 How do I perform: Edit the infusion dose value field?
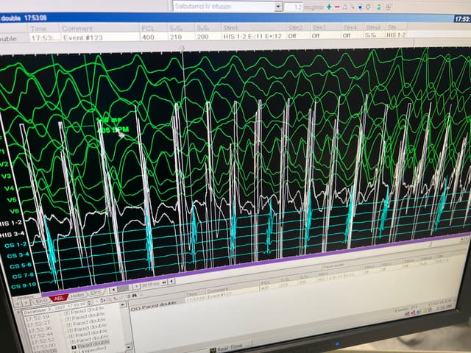click(293, 7)
